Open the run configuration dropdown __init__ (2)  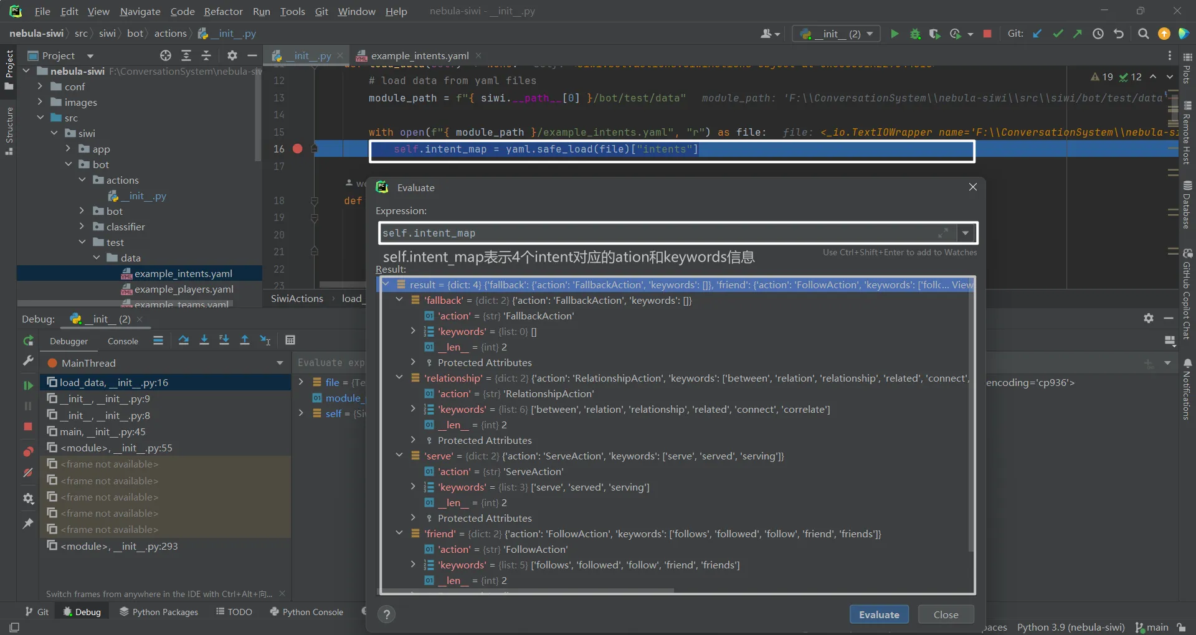[836, 34]
